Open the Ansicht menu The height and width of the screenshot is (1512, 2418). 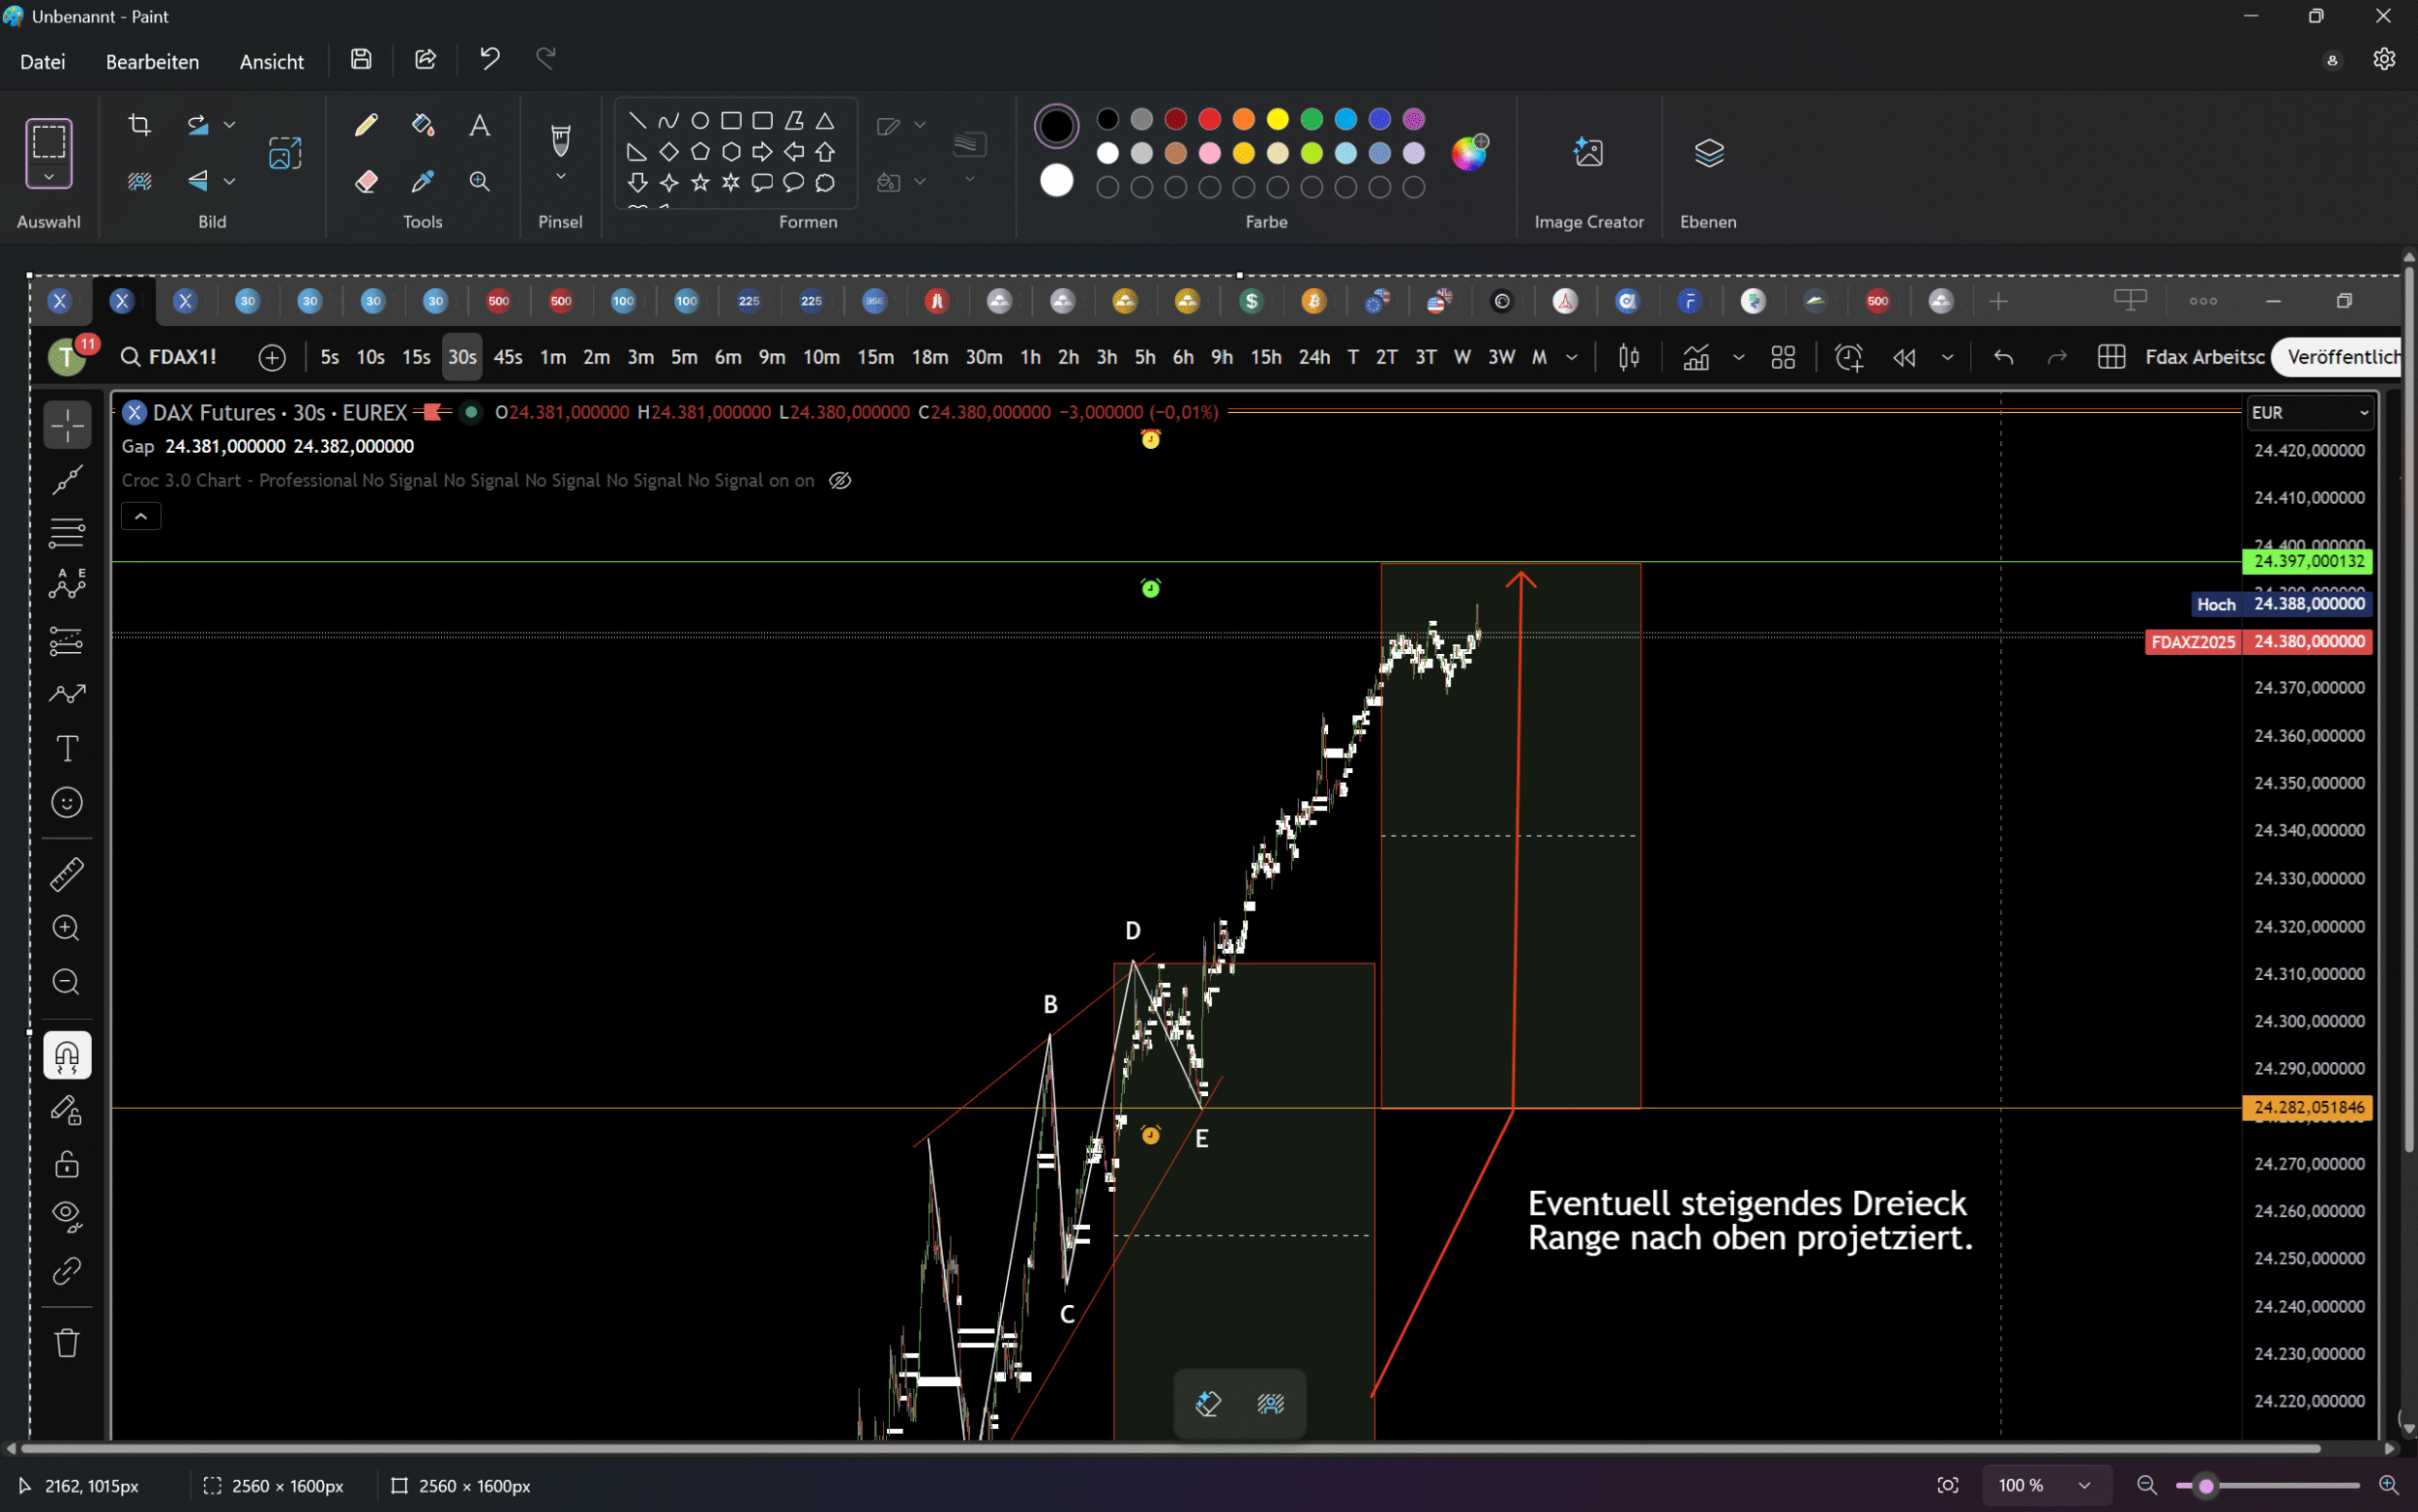[271, 62]
